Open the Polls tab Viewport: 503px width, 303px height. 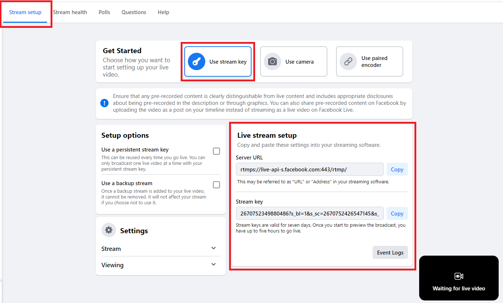pos(104,12)
